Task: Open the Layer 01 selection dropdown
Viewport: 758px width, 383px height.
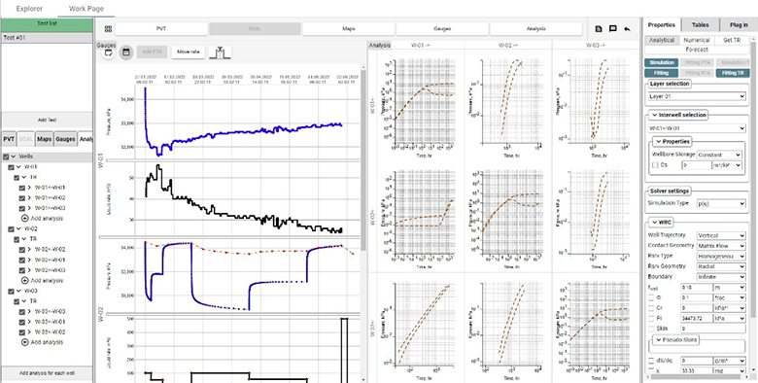Action: (x=697, y=96)
